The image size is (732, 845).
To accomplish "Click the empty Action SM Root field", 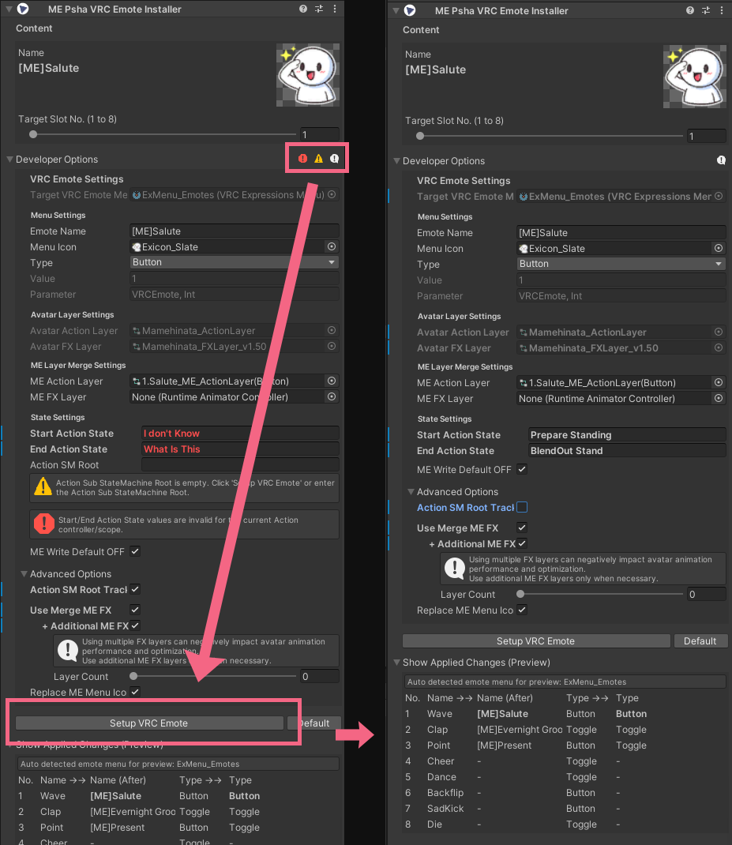I will (x=240, y=465).
